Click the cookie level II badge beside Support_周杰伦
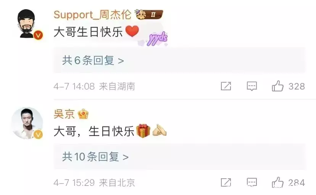Viewport: 316px width, 195px height. (149, 14)
